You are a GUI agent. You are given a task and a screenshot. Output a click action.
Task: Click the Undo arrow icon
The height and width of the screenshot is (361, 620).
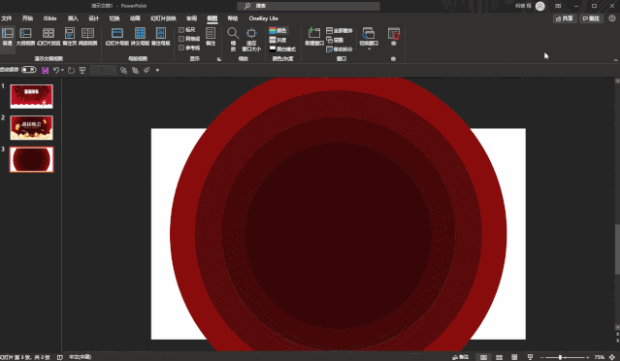(56, 71)
